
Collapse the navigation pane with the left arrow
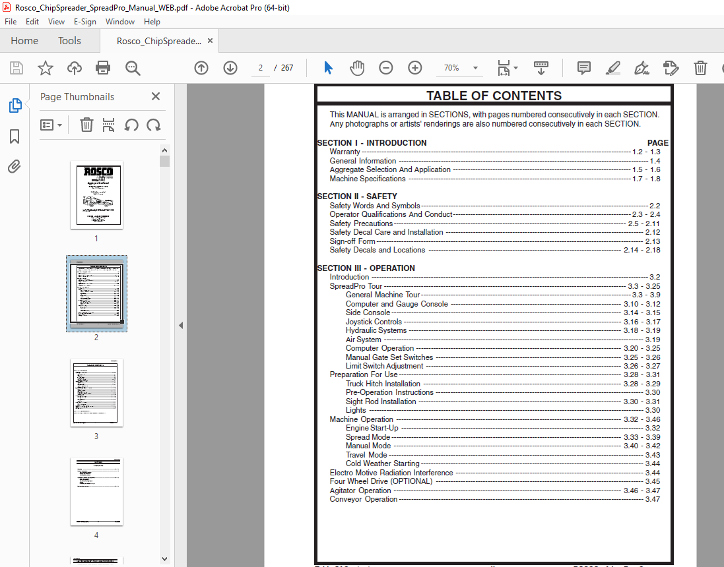pyautogui.click(x=181, y=325)
